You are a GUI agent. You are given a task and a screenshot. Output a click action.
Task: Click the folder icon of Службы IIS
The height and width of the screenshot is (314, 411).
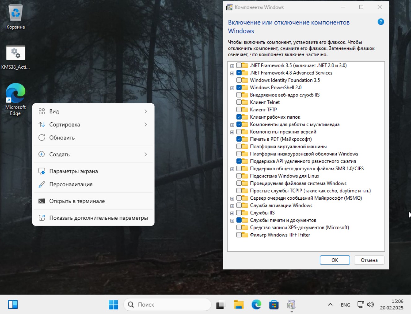pyautogui.click(x=245, y=213)
